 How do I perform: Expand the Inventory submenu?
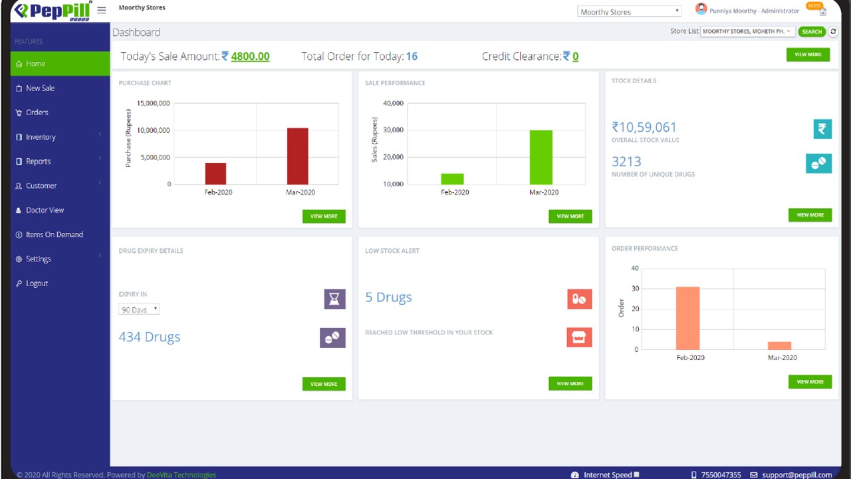coord(60,137)
